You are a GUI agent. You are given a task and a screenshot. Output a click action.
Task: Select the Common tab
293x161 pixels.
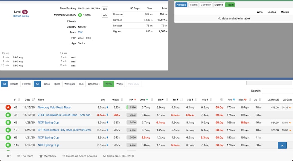click(x=206, y=5)
